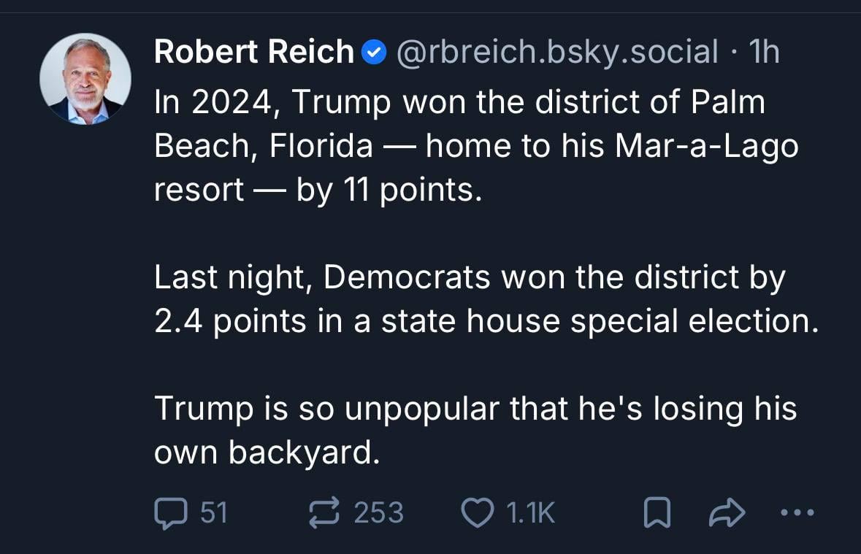This screenshot has width=861, height=554.
Task: Click the share arrow icon
Action: [727, 514]
